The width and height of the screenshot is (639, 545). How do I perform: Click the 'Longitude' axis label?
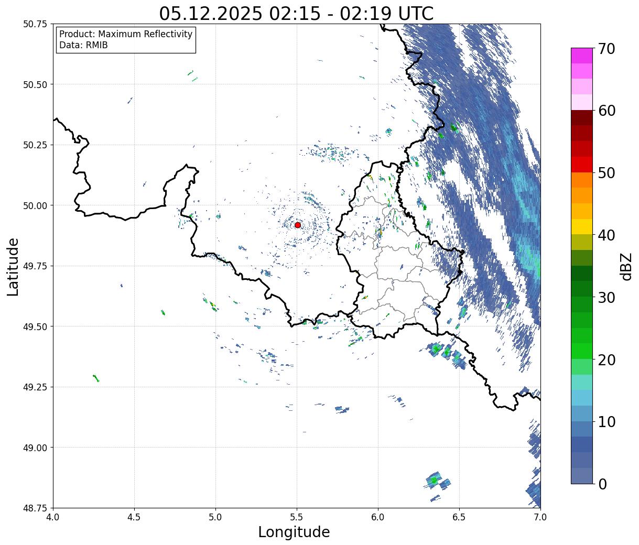pyautogui.click(x=294, y=532)
